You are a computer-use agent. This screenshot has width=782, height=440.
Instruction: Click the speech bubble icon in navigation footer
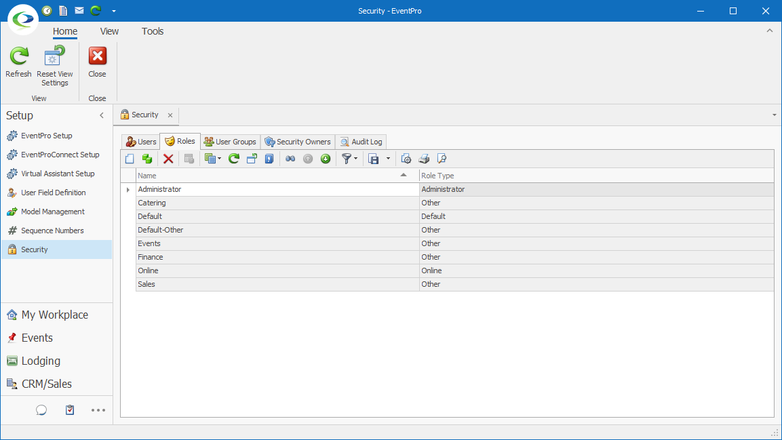click(x=41, y=410)
